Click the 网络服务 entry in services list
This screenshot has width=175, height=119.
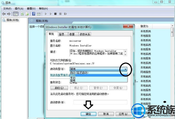(x=146, y=72)
